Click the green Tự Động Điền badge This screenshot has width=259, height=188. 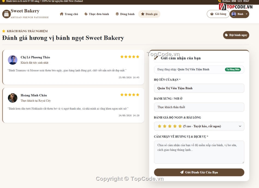pyautogui.click(x=233, y=70)
